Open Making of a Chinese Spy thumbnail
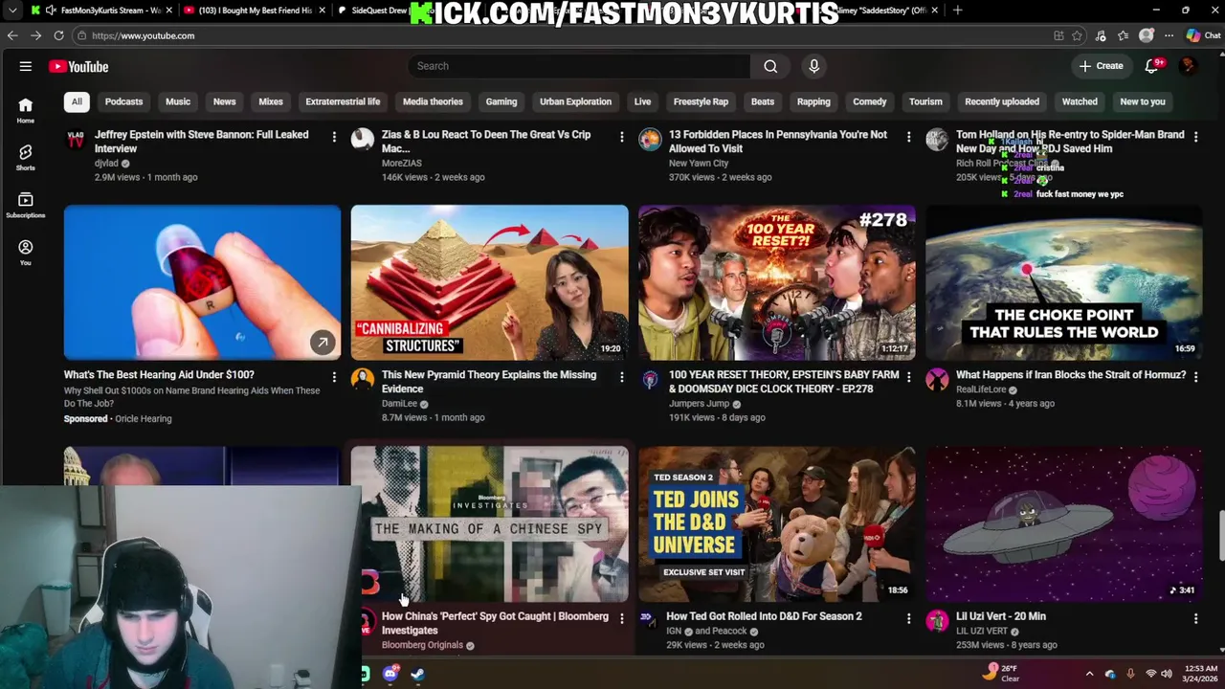This screenshot has width=1225, height=689. (489, 523)
